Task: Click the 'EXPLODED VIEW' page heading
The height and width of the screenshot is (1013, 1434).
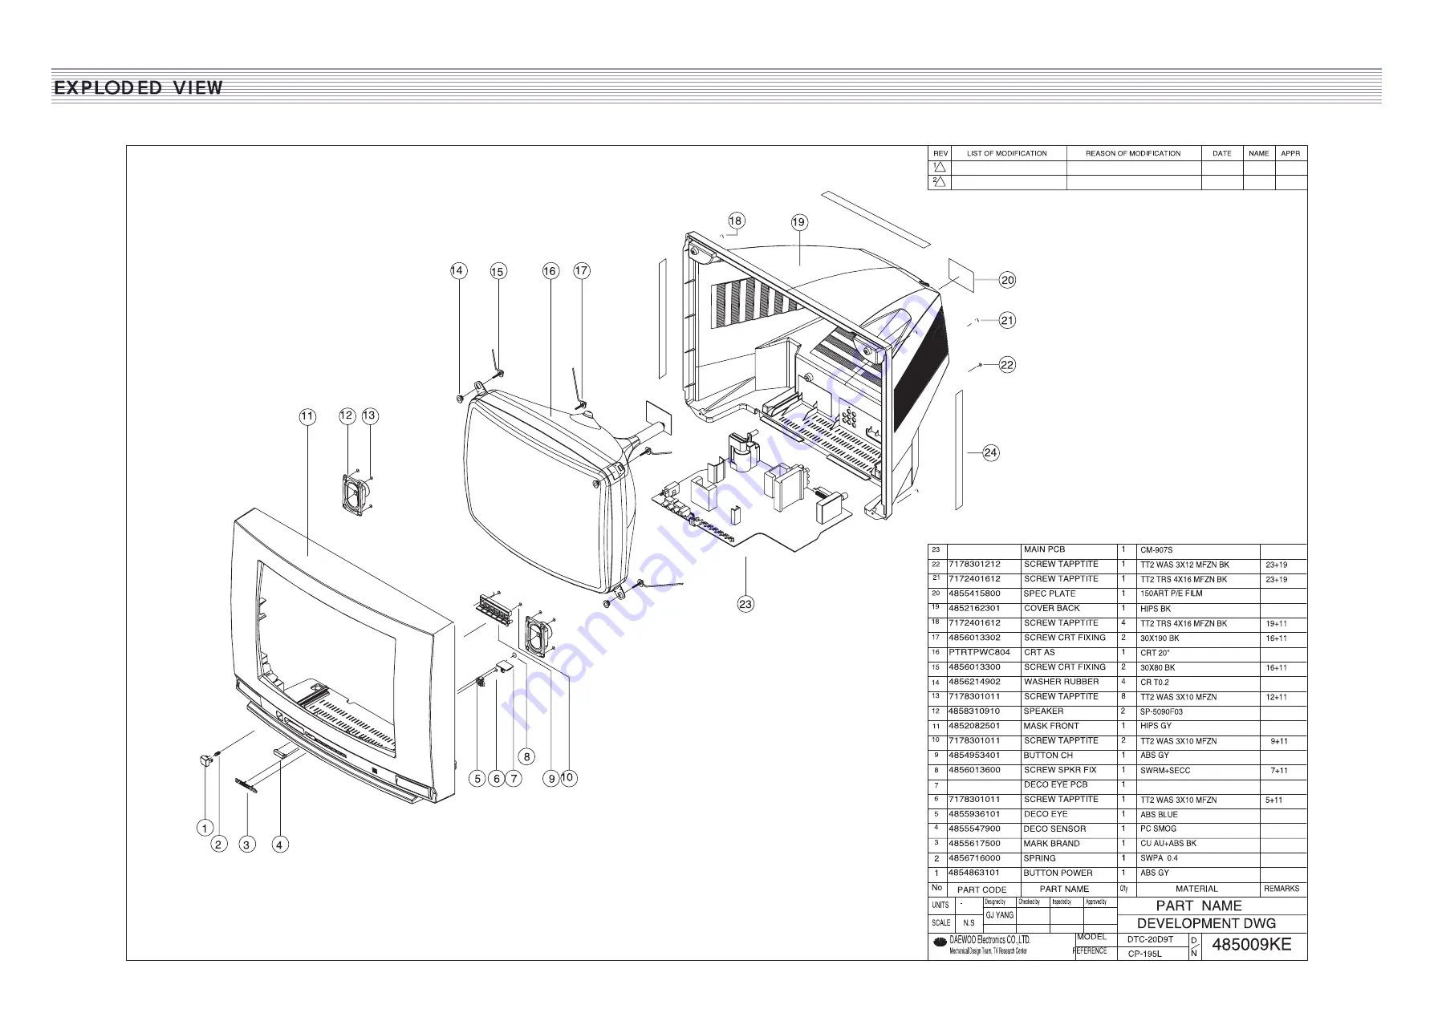Action: click(139, 87)
